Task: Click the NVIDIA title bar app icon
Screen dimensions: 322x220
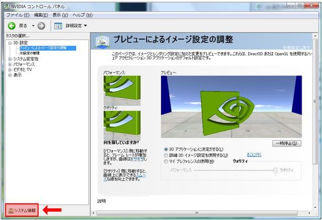Action: 6,6
